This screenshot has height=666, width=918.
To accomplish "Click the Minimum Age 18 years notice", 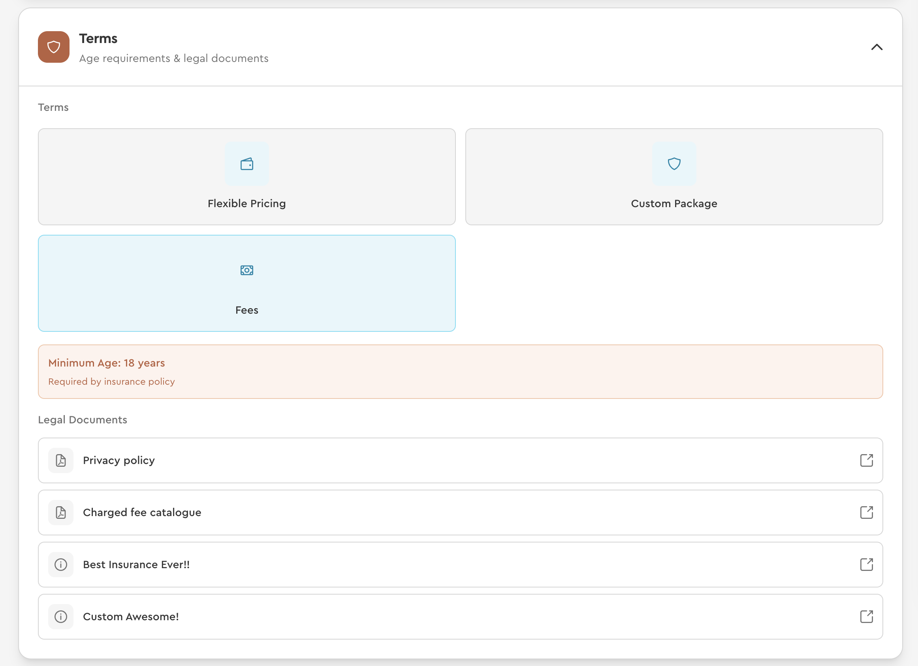I will (x=106, y=363).
